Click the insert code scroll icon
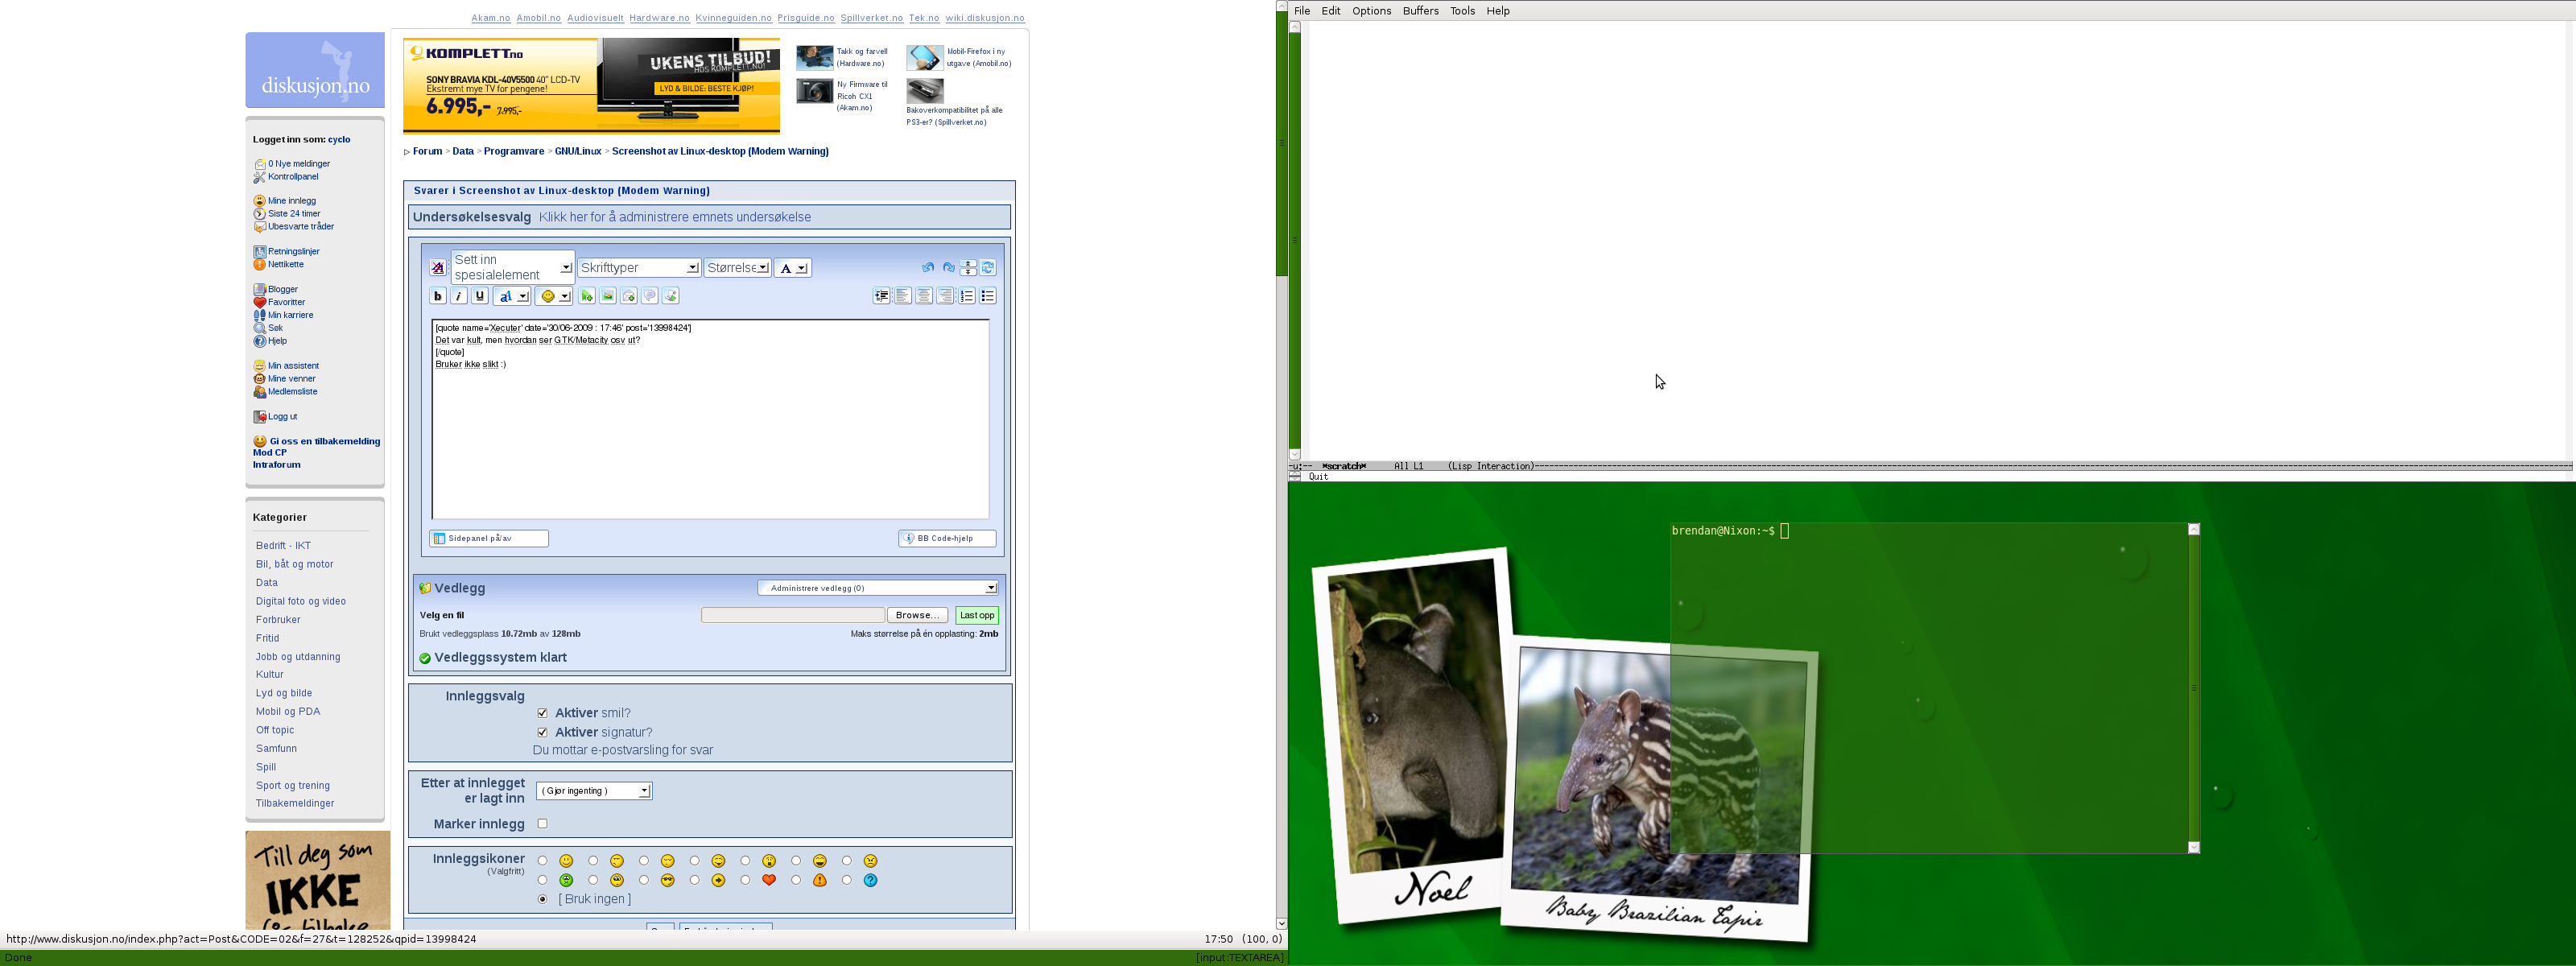The height and width of the screenshot is (966, 2576). pos(671,296)
